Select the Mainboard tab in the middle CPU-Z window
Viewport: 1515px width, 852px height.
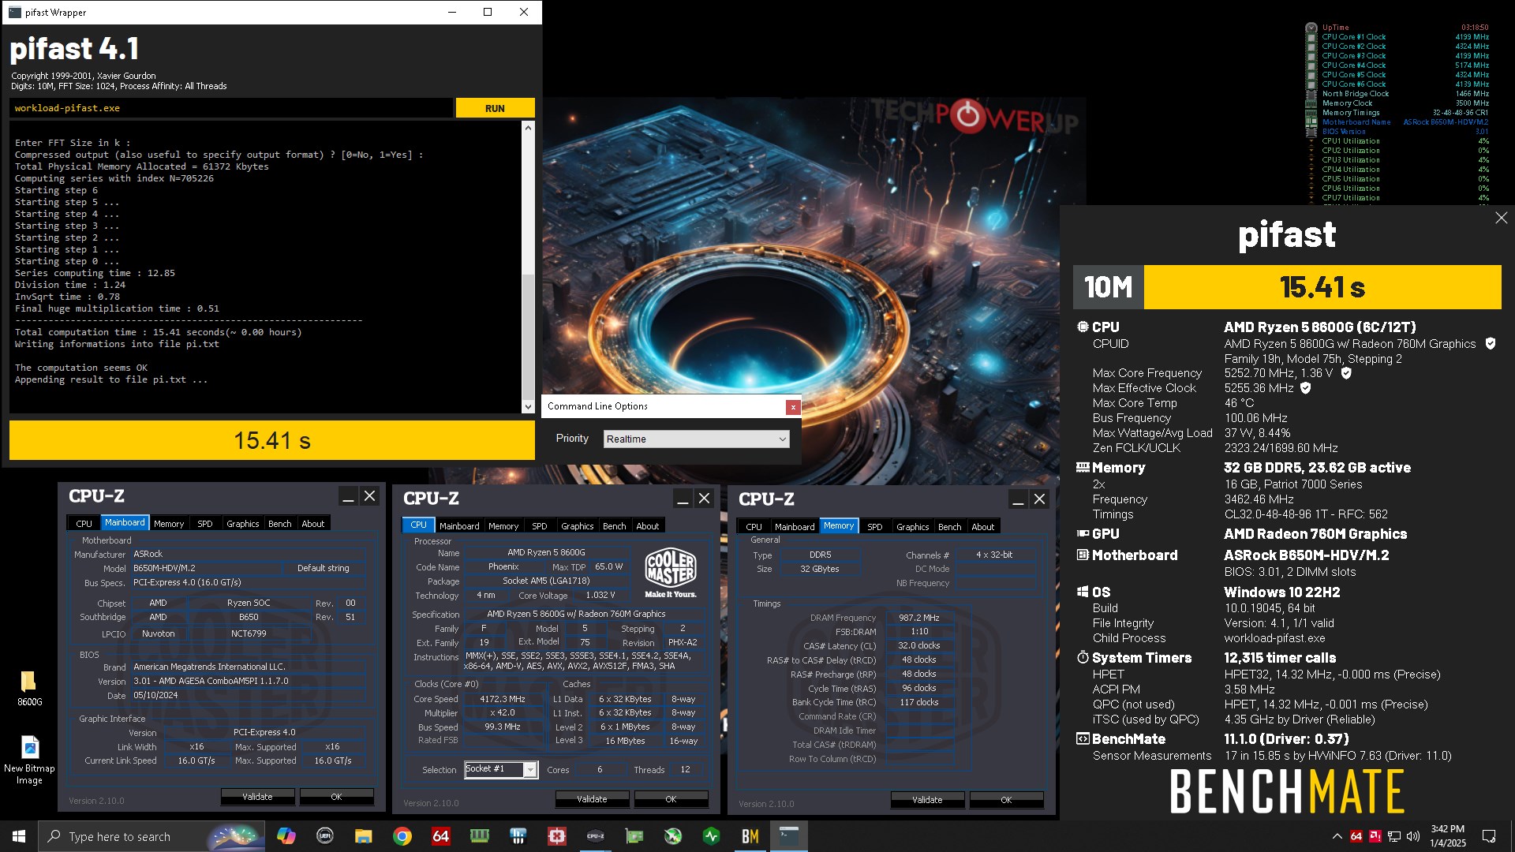pos(459,526)
